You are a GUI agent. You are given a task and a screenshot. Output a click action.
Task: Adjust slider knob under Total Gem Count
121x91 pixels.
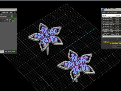click(1, 14)
